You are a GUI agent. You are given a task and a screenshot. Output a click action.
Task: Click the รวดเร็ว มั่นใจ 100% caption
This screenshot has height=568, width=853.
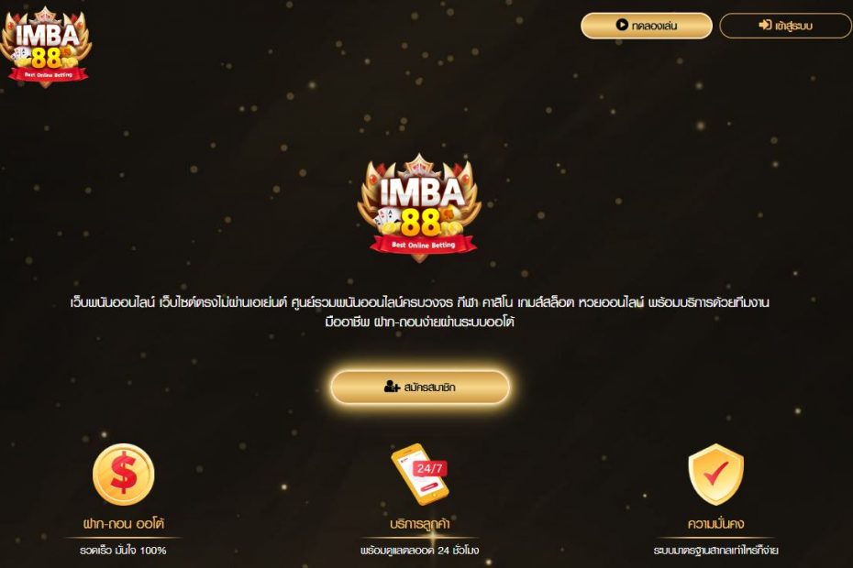click(123, 551)
